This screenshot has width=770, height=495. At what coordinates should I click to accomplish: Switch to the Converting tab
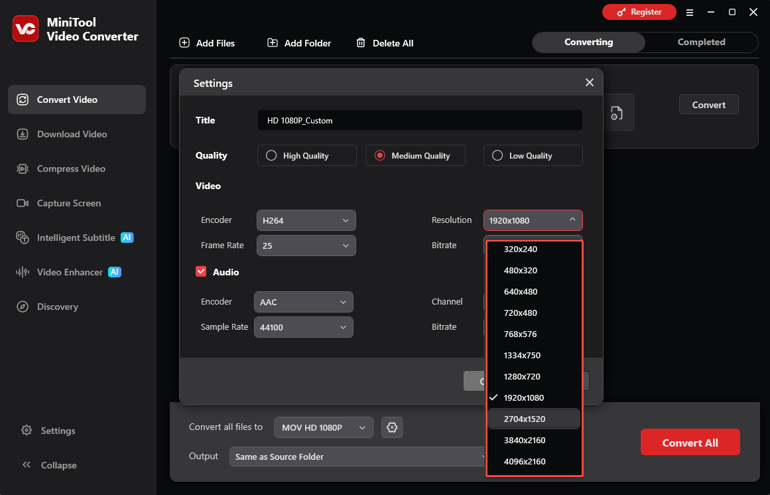coord(589,42)
